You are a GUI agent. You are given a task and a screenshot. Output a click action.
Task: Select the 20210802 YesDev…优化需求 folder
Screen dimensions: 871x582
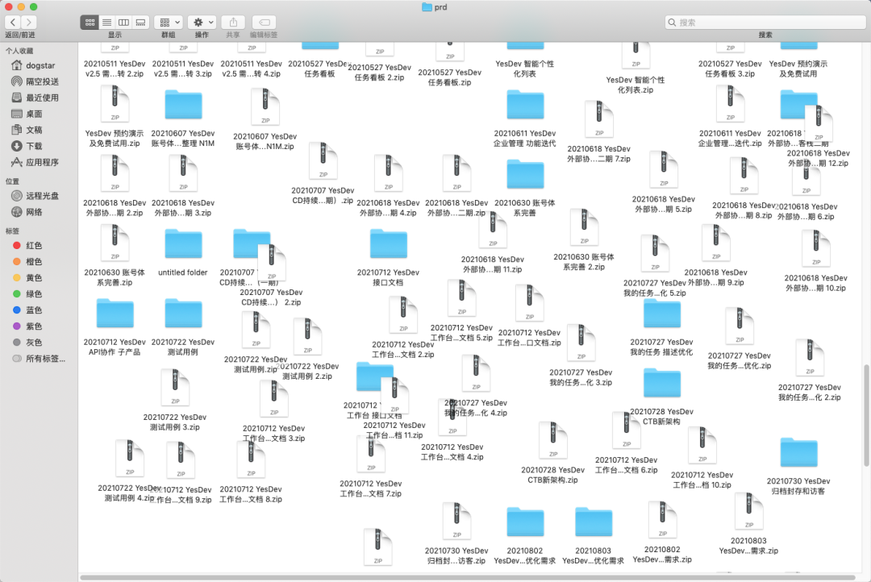pyautogui.click(x=525, y=523)
